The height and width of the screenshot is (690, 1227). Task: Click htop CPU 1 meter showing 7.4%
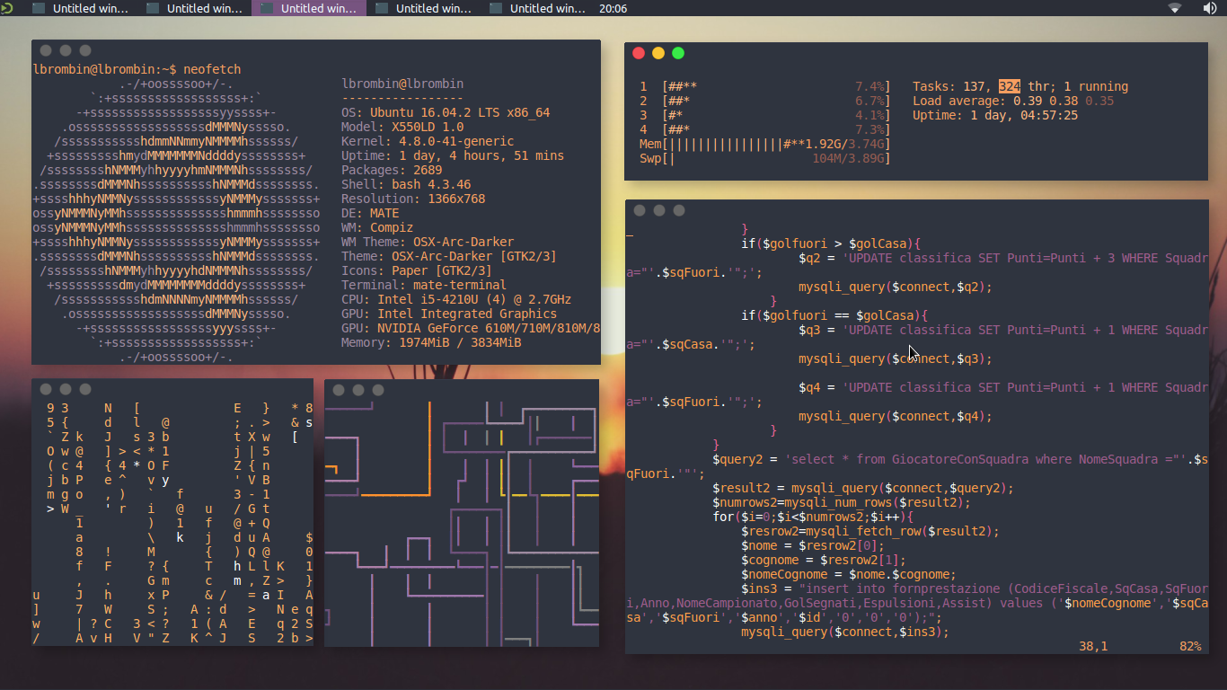765,86
